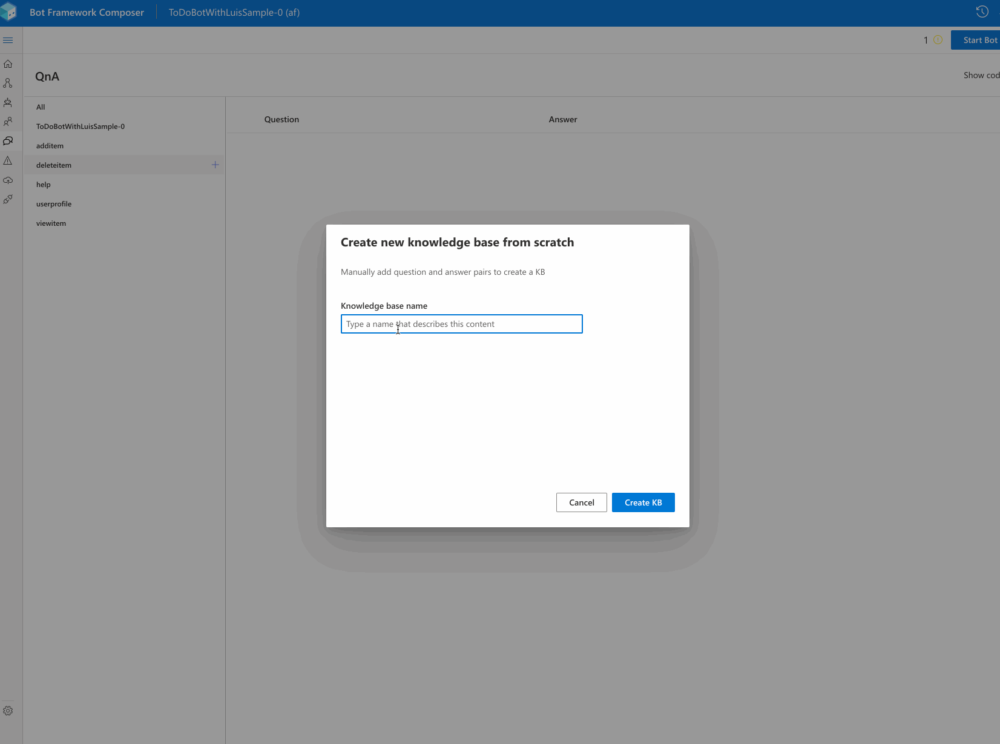Add new KB with the plus beside deleteitem

pos(214,164)
